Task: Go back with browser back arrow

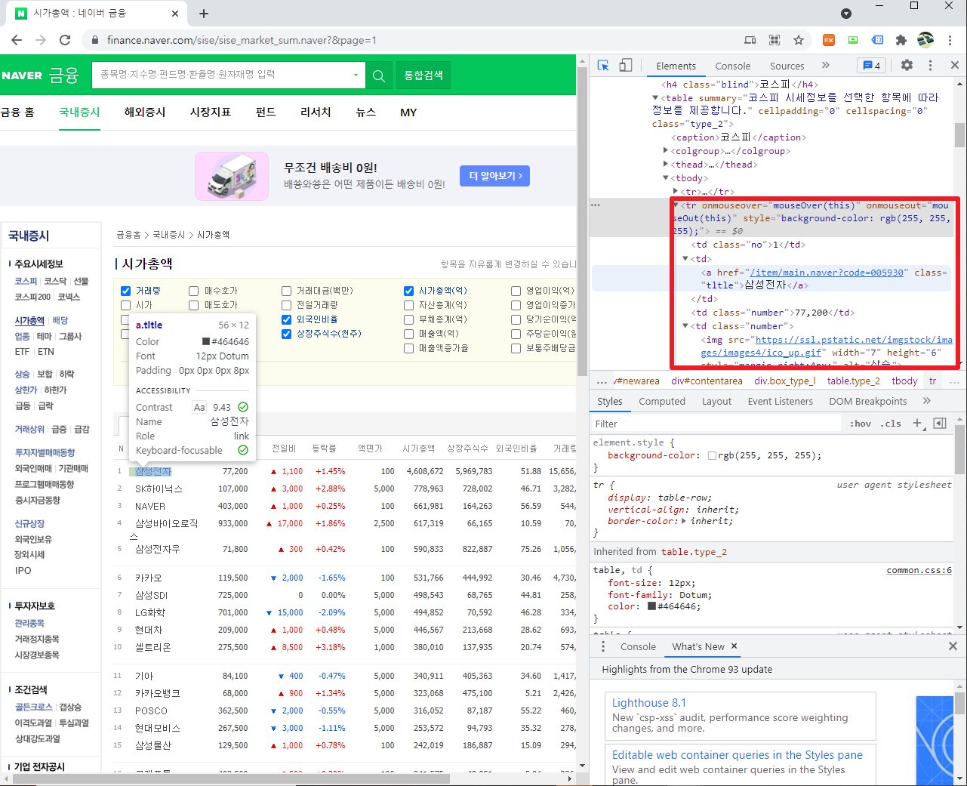Action: click(17, 40)
